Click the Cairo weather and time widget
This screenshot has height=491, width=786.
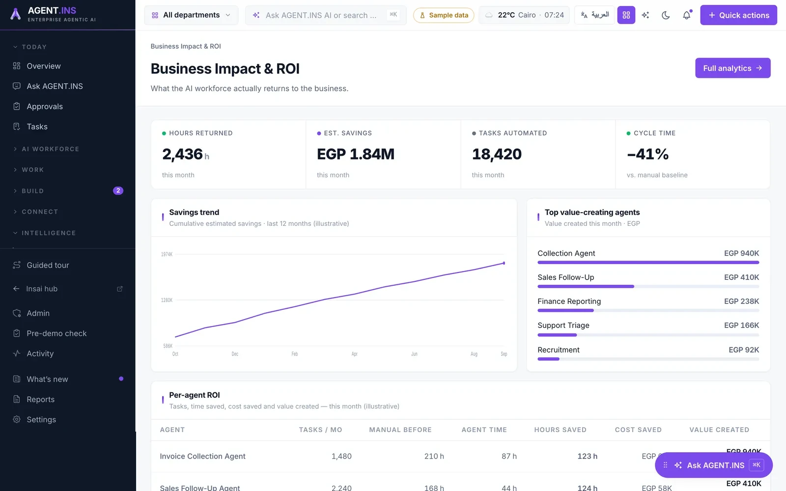point(524,15)
